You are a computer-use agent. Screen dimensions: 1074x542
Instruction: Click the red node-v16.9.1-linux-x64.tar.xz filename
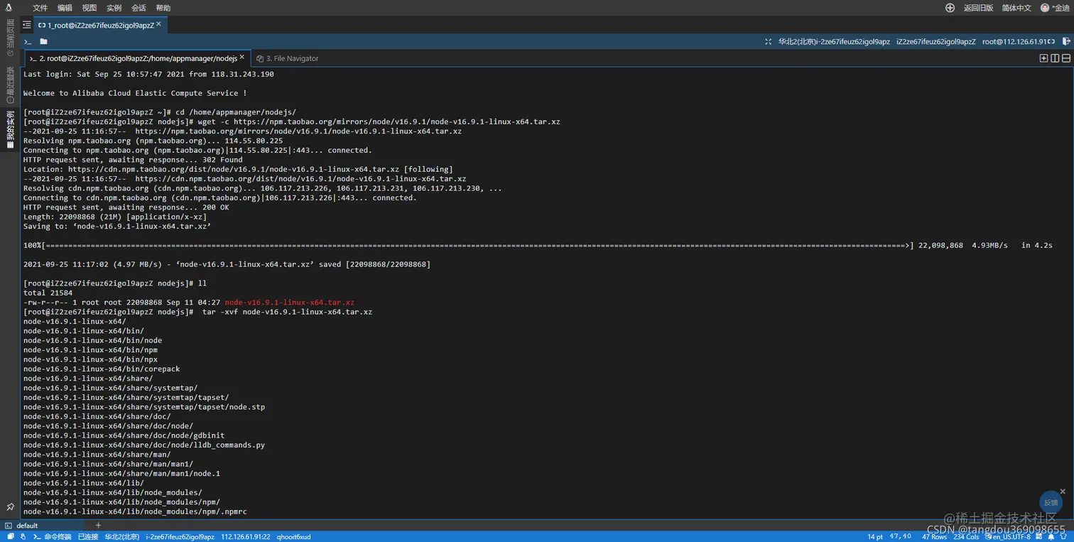(x=289, y=303)
